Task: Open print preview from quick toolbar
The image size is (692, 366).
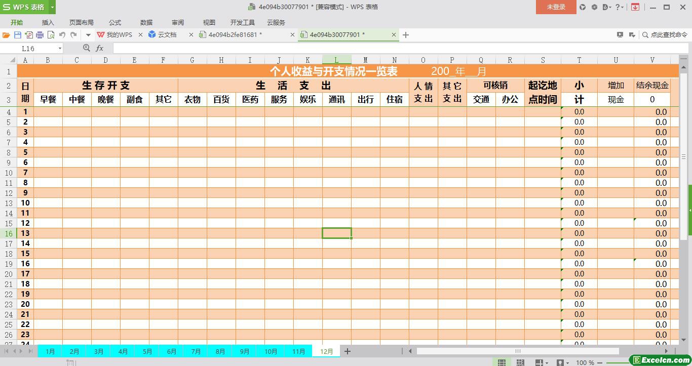Action: point(51,35)
